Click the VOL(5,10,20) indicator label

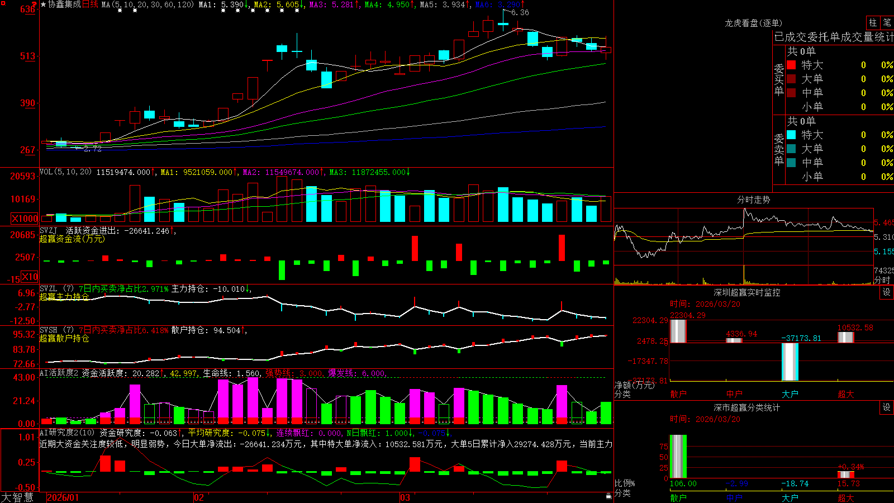pos(65,172)
